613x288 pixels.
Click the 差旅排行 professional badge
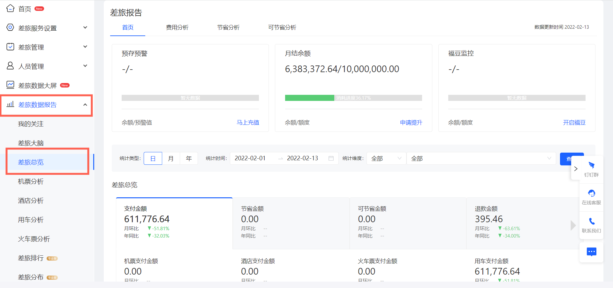(x=52, y=258)
